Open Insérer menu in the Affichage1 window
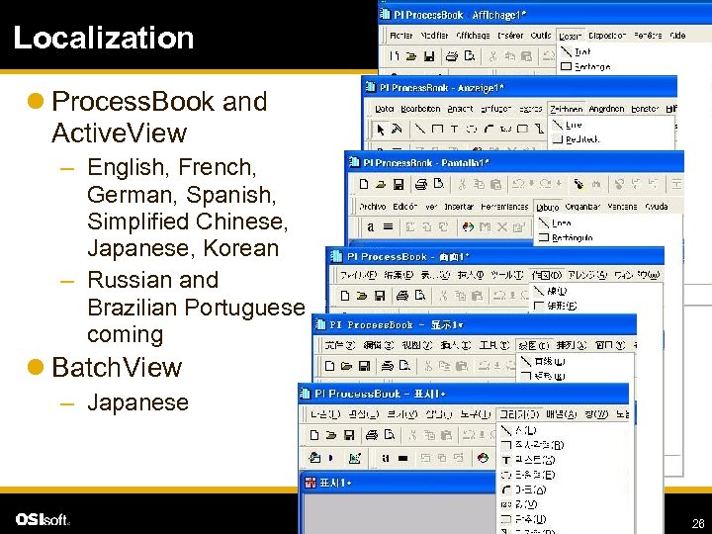Viewport: 712px width, 534px height. (510, 36)
